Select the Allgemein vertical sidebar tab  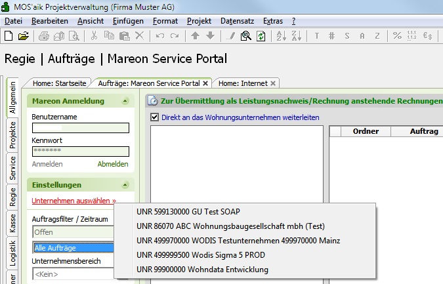click(12, 97)
